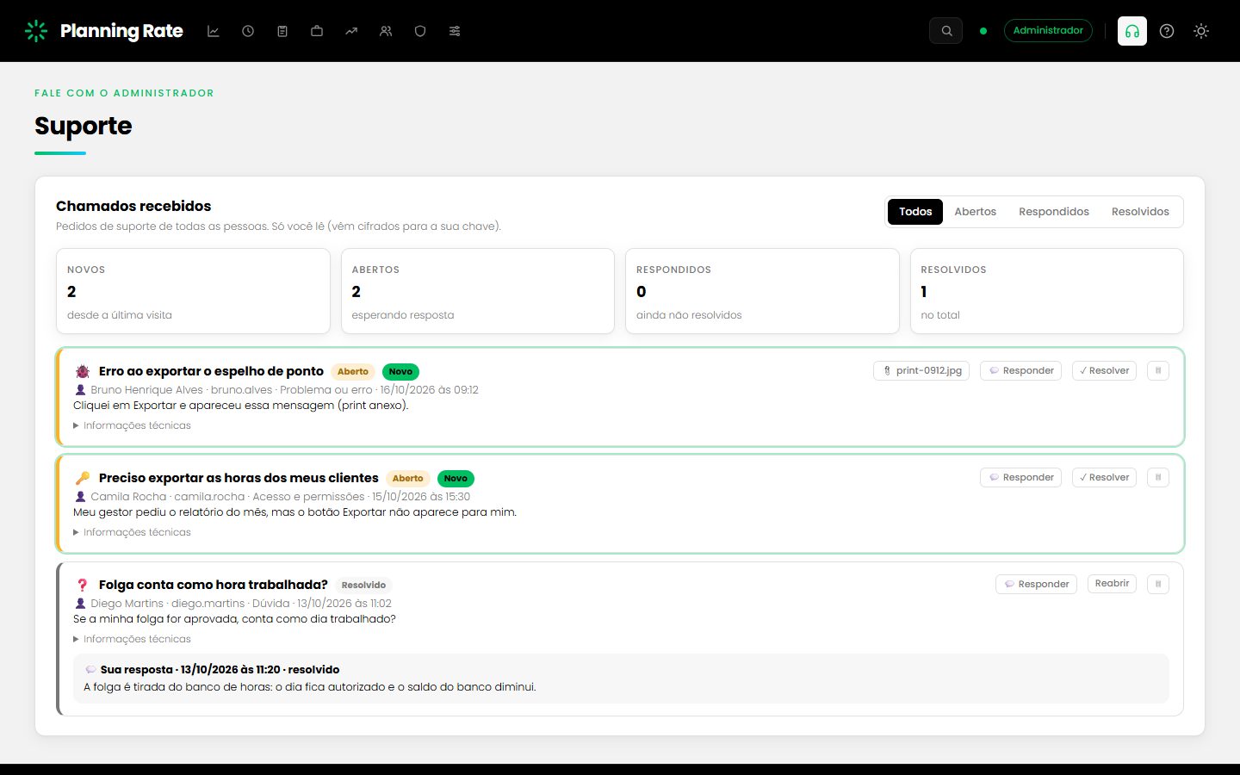Open the people icon in navbar

coord(386,31)
